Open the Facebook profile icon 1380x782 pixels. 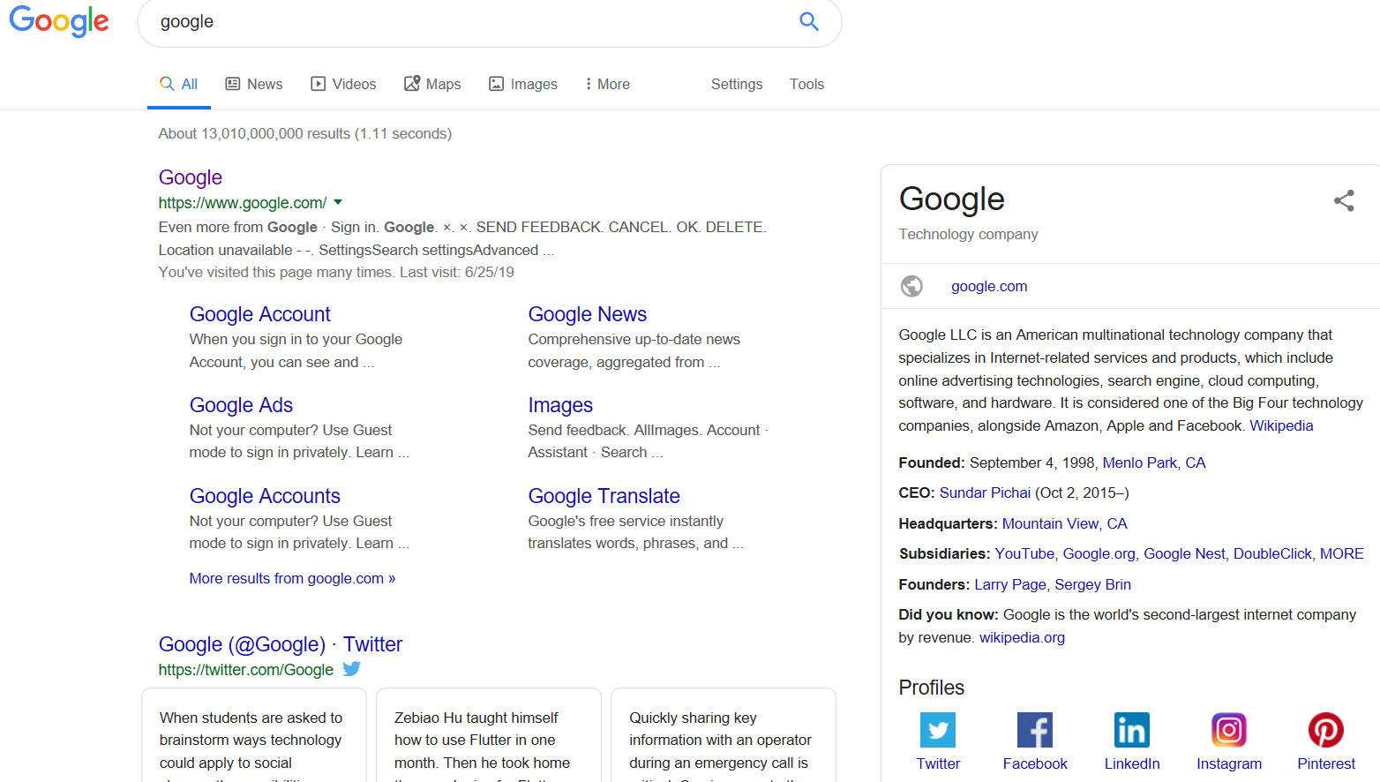point(1035,730)
